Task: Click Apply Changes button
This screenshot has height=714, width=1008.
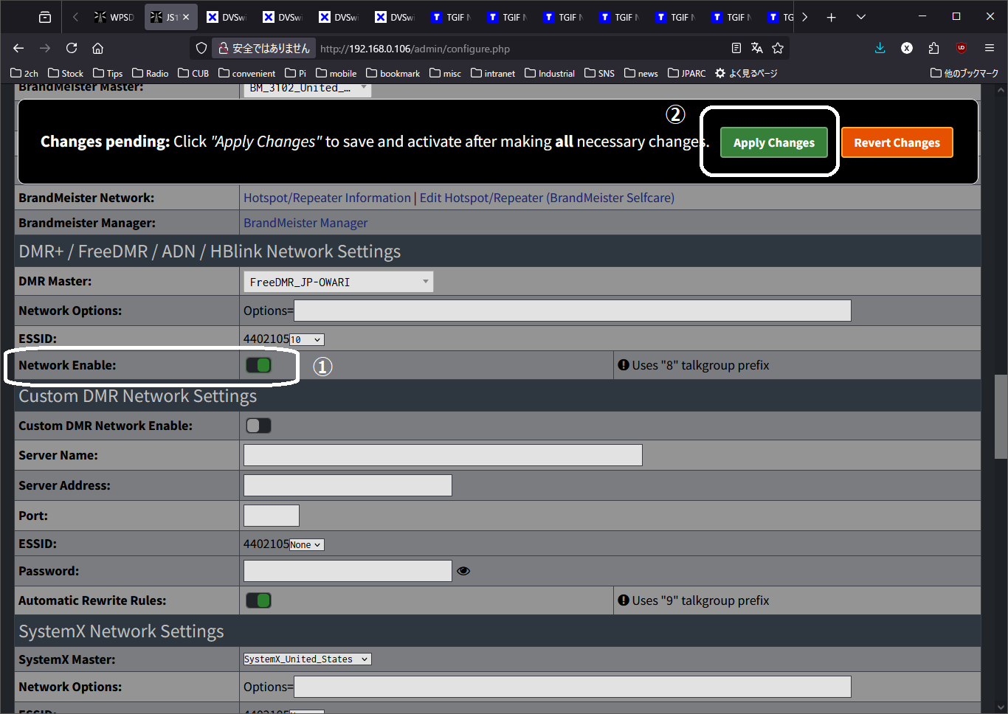Action: [x=774, y=142]
